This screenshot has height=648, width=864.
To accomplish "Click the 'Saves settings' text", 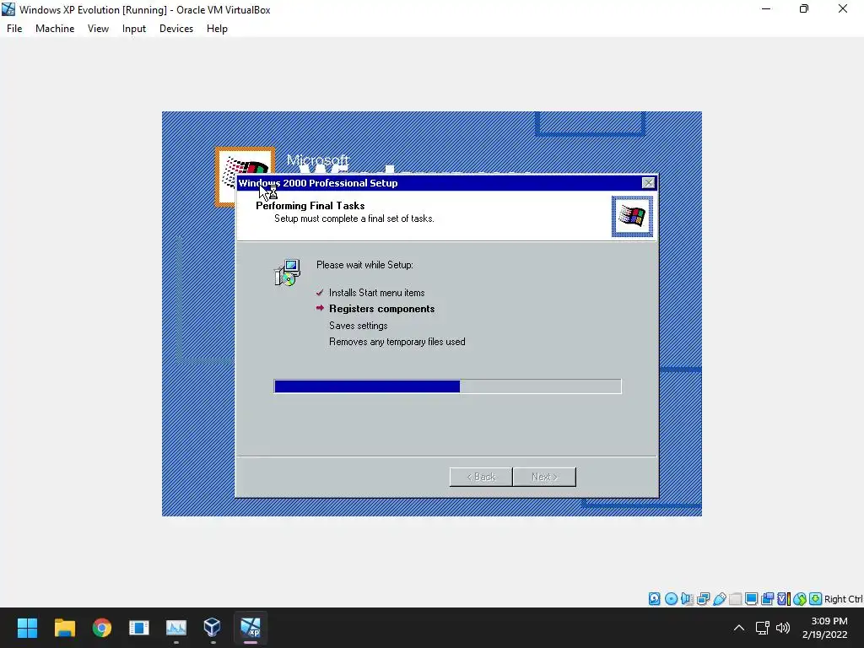I will pos(358,326).
